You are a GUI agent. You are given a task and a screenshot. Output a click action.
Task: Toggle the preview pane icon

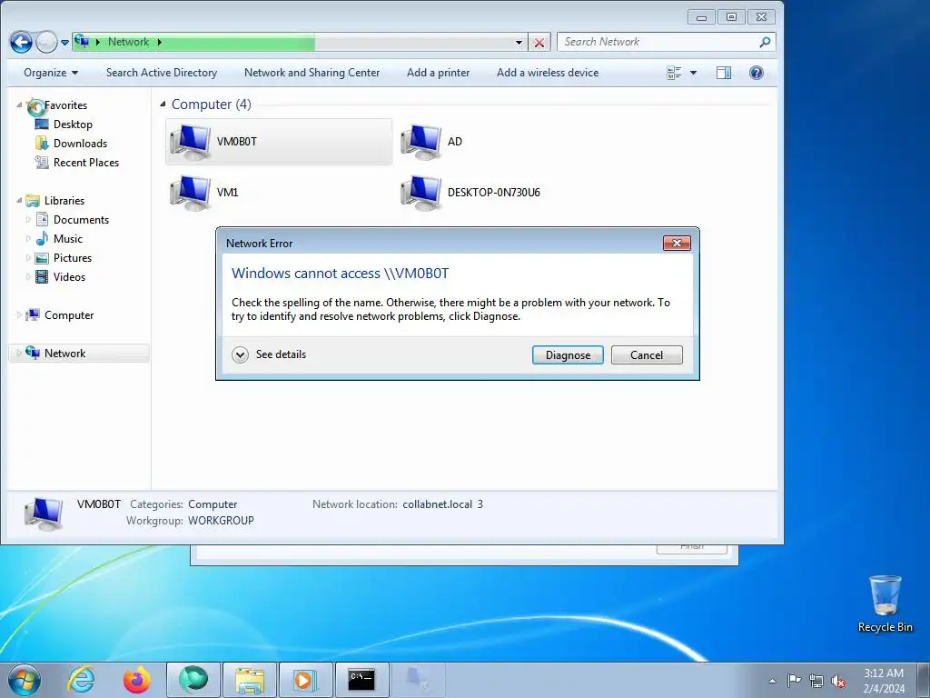click(724, 73)
